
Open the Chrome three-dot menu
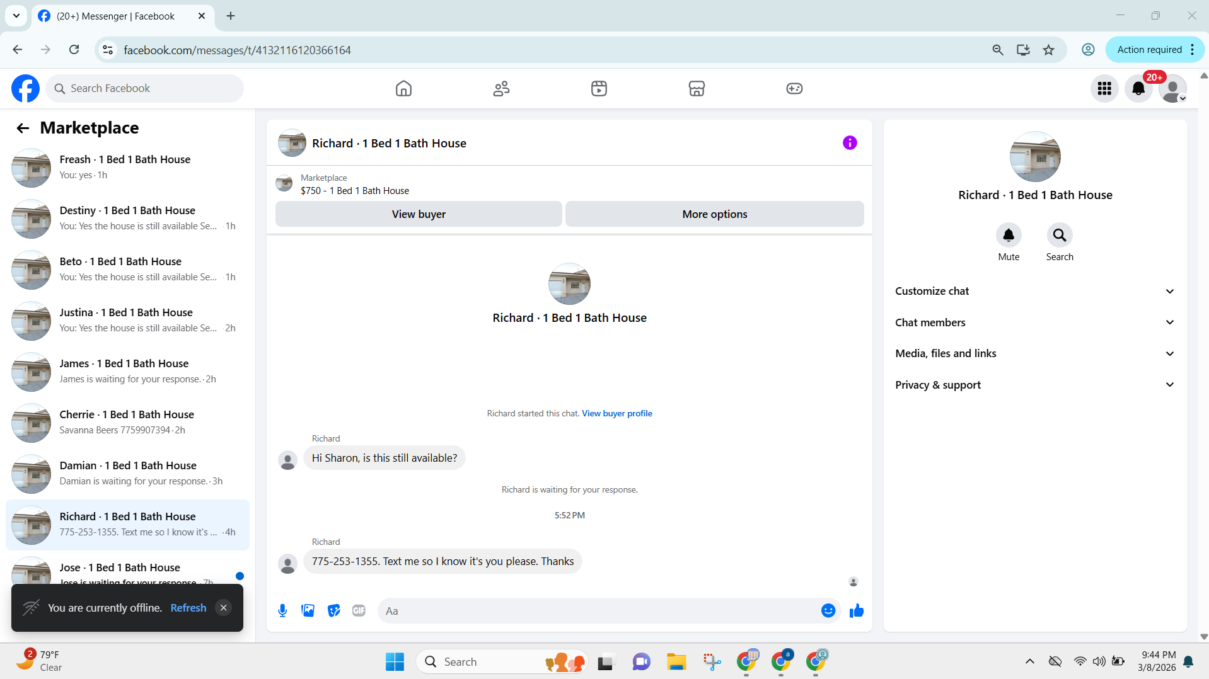pos(1193,50)
